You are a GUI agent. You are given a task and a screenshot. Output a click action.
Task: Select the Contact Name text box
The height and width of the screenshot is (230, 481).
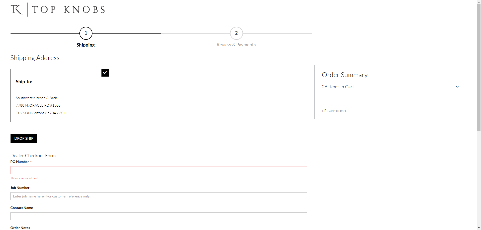coord(159,216)
